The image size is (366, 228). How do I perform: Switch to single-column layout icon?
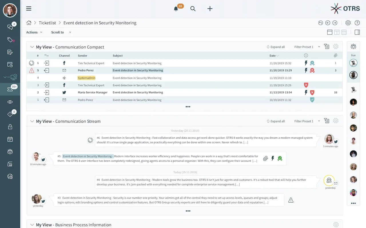point(330,32)
